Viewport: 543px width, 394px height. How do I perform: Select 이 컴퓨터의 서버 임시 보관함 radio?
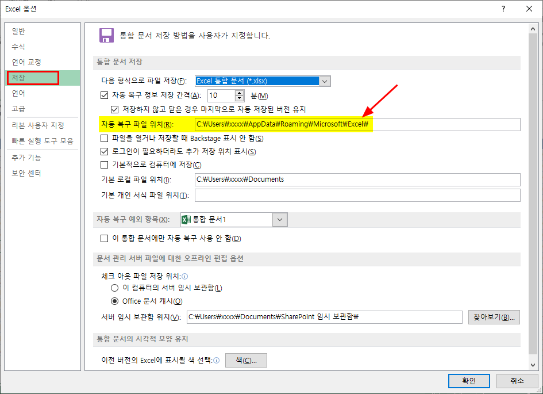tap(114, 288)
